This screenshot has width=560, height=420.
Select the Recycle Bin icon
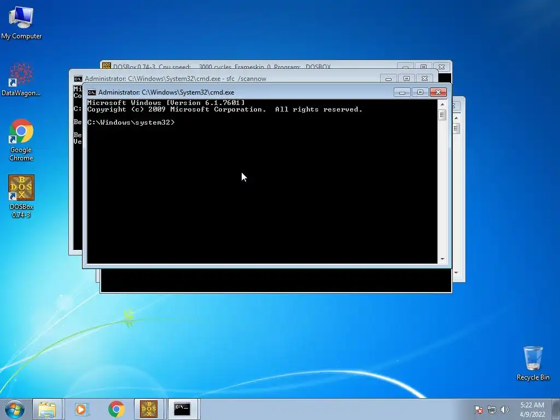[x=533, y=363]
